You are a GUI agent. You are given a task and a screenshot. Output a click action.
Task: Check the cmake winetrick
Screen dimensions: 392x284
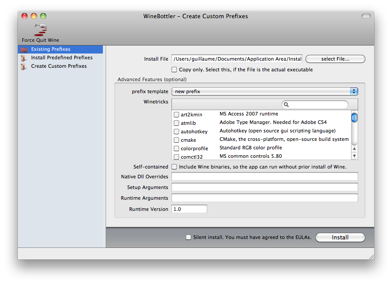[x=176, y=140]
